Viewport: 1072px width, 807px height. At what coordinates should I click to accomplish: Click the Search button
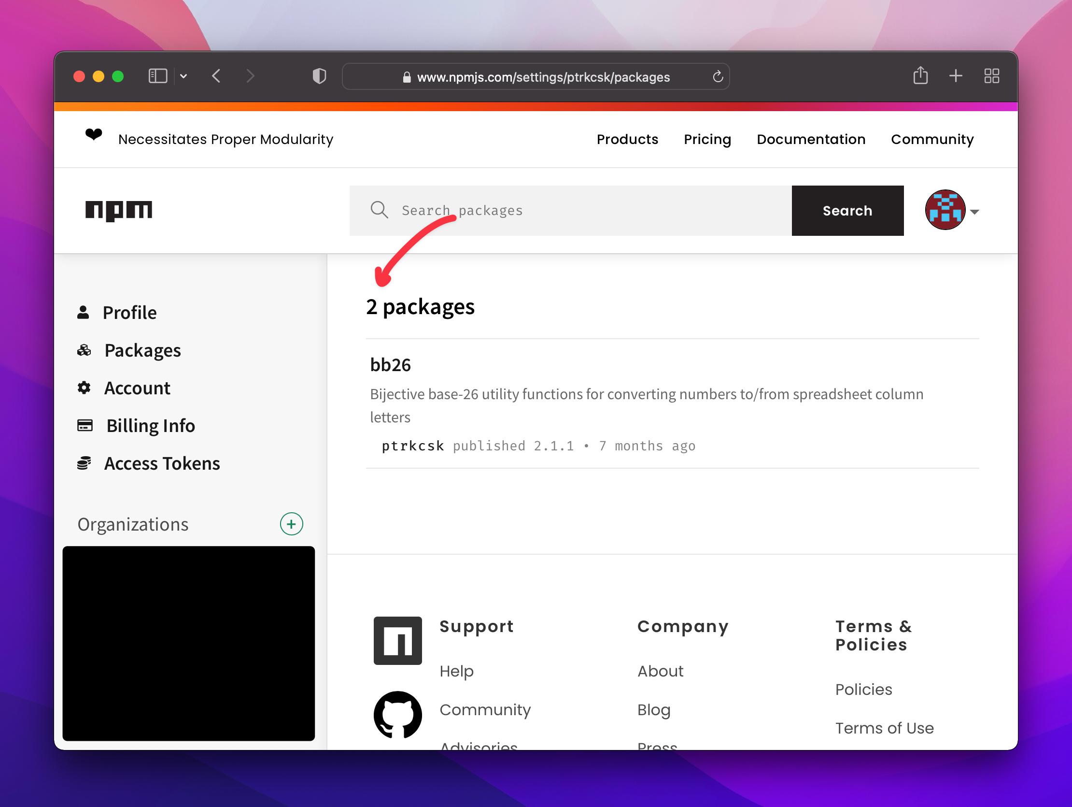tap(847, 210)
